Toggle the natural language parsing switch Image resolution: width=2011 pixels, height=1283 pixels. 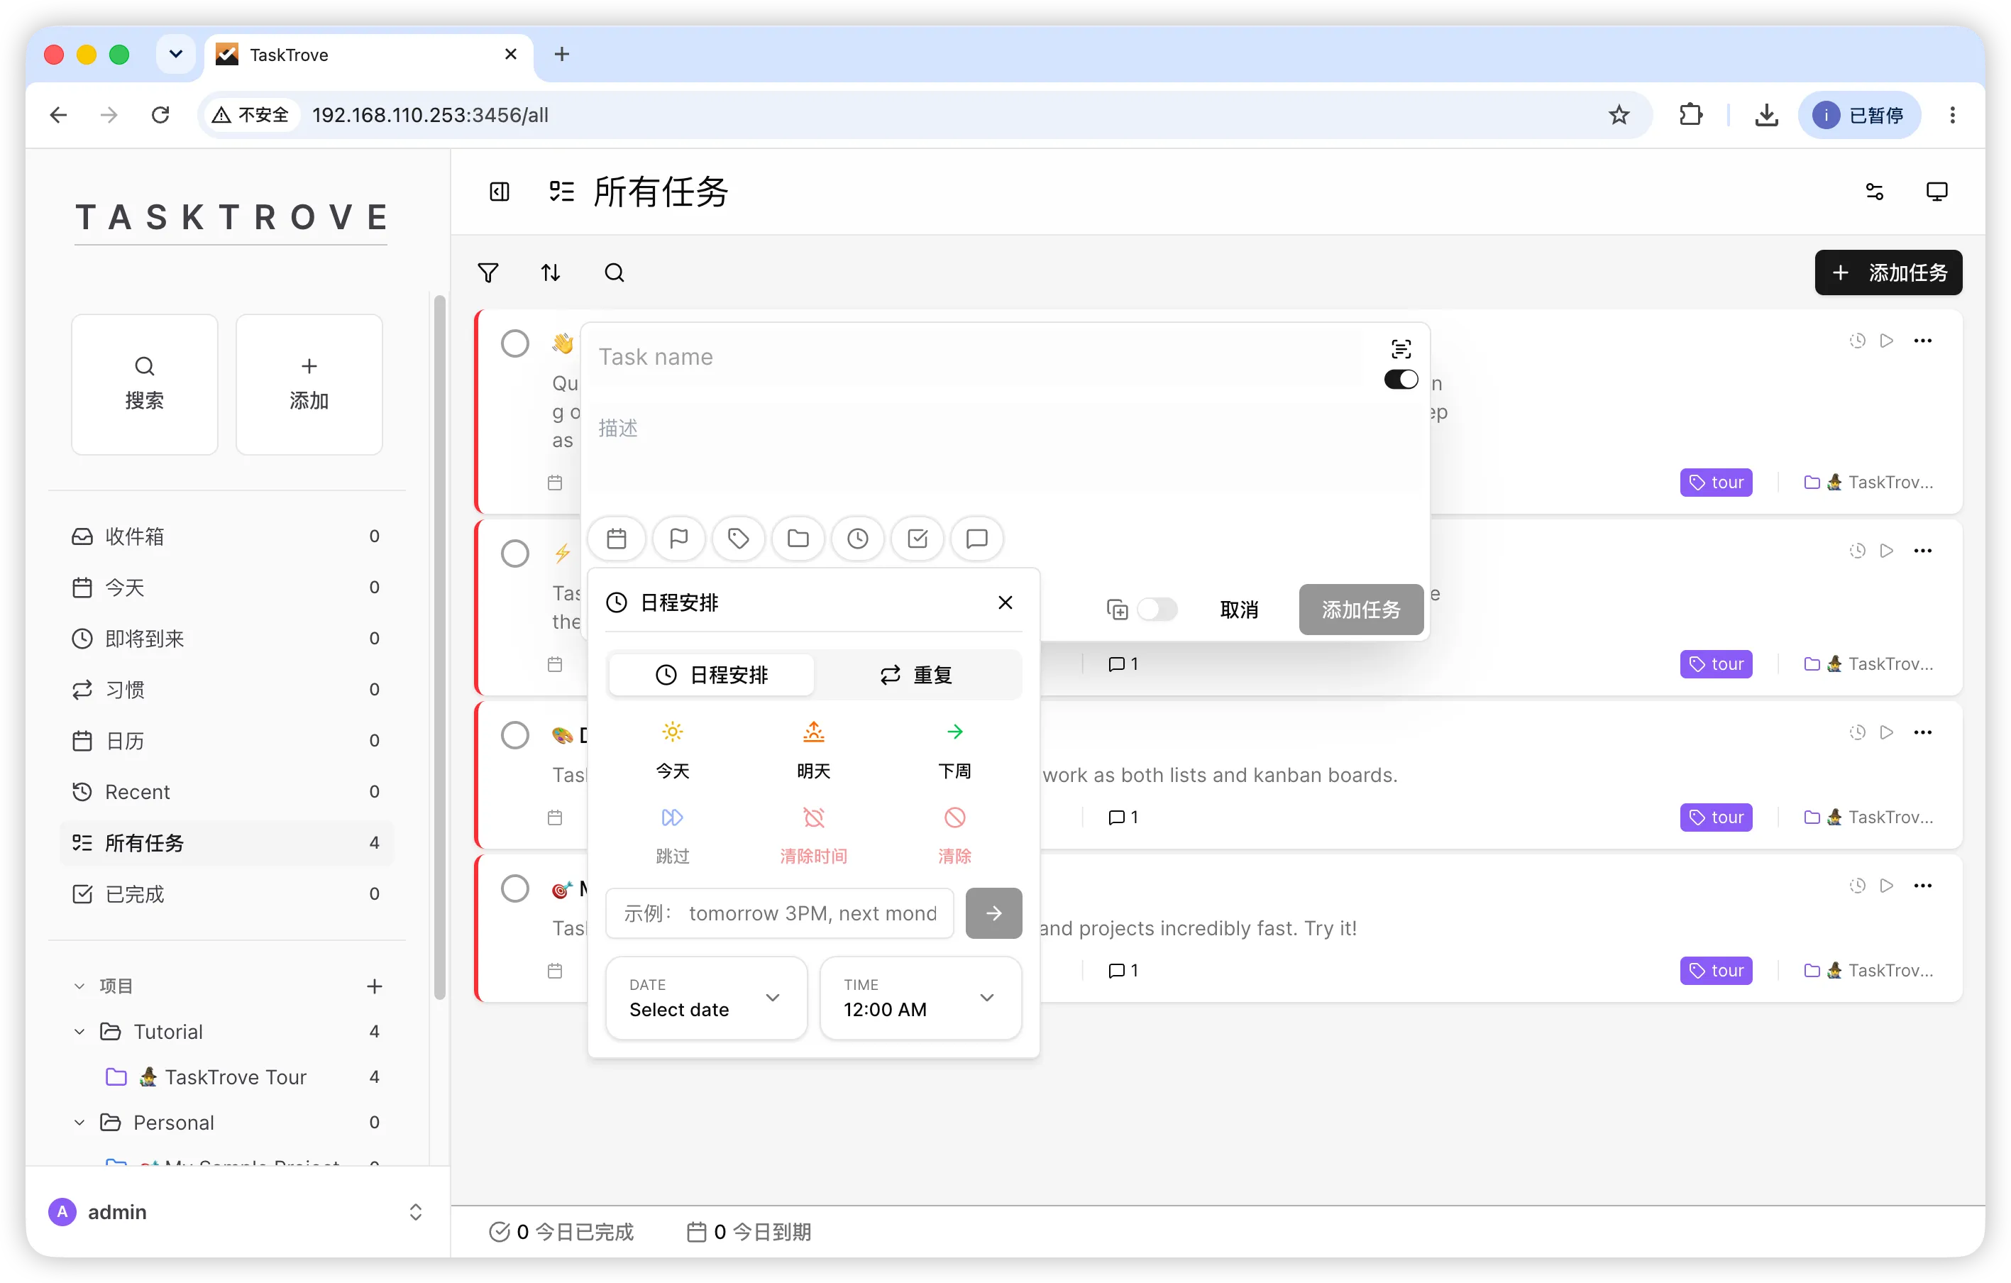pos(1401,380)
